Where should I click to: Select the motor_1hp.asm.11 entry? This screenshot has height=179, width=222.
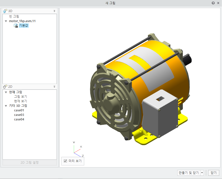pos(22,21)
